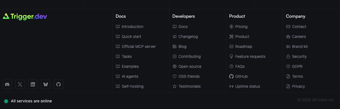Click the Developers column heading

point(184,16)
